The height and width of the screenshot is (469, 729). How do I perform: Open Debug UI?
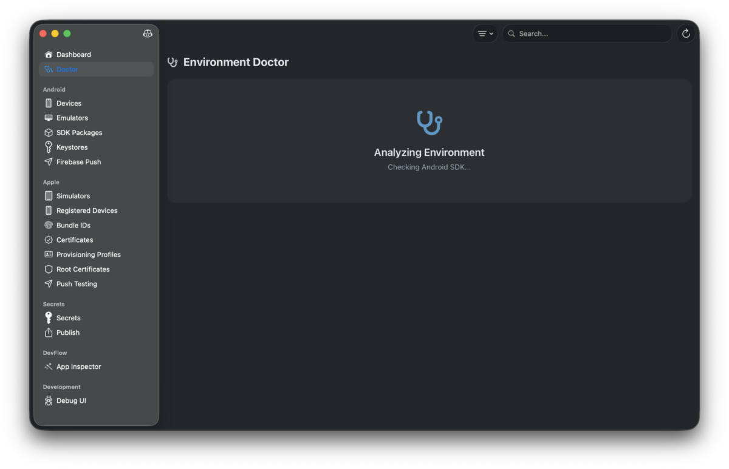[96, 400]
